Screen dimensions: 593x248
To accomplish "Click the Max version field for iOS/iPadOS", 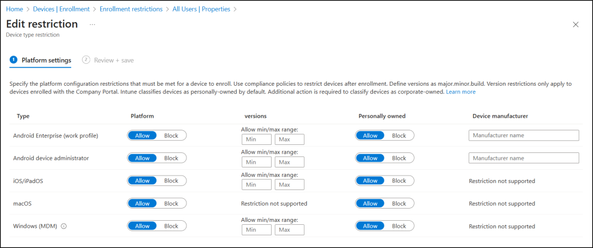I will 290,185.
